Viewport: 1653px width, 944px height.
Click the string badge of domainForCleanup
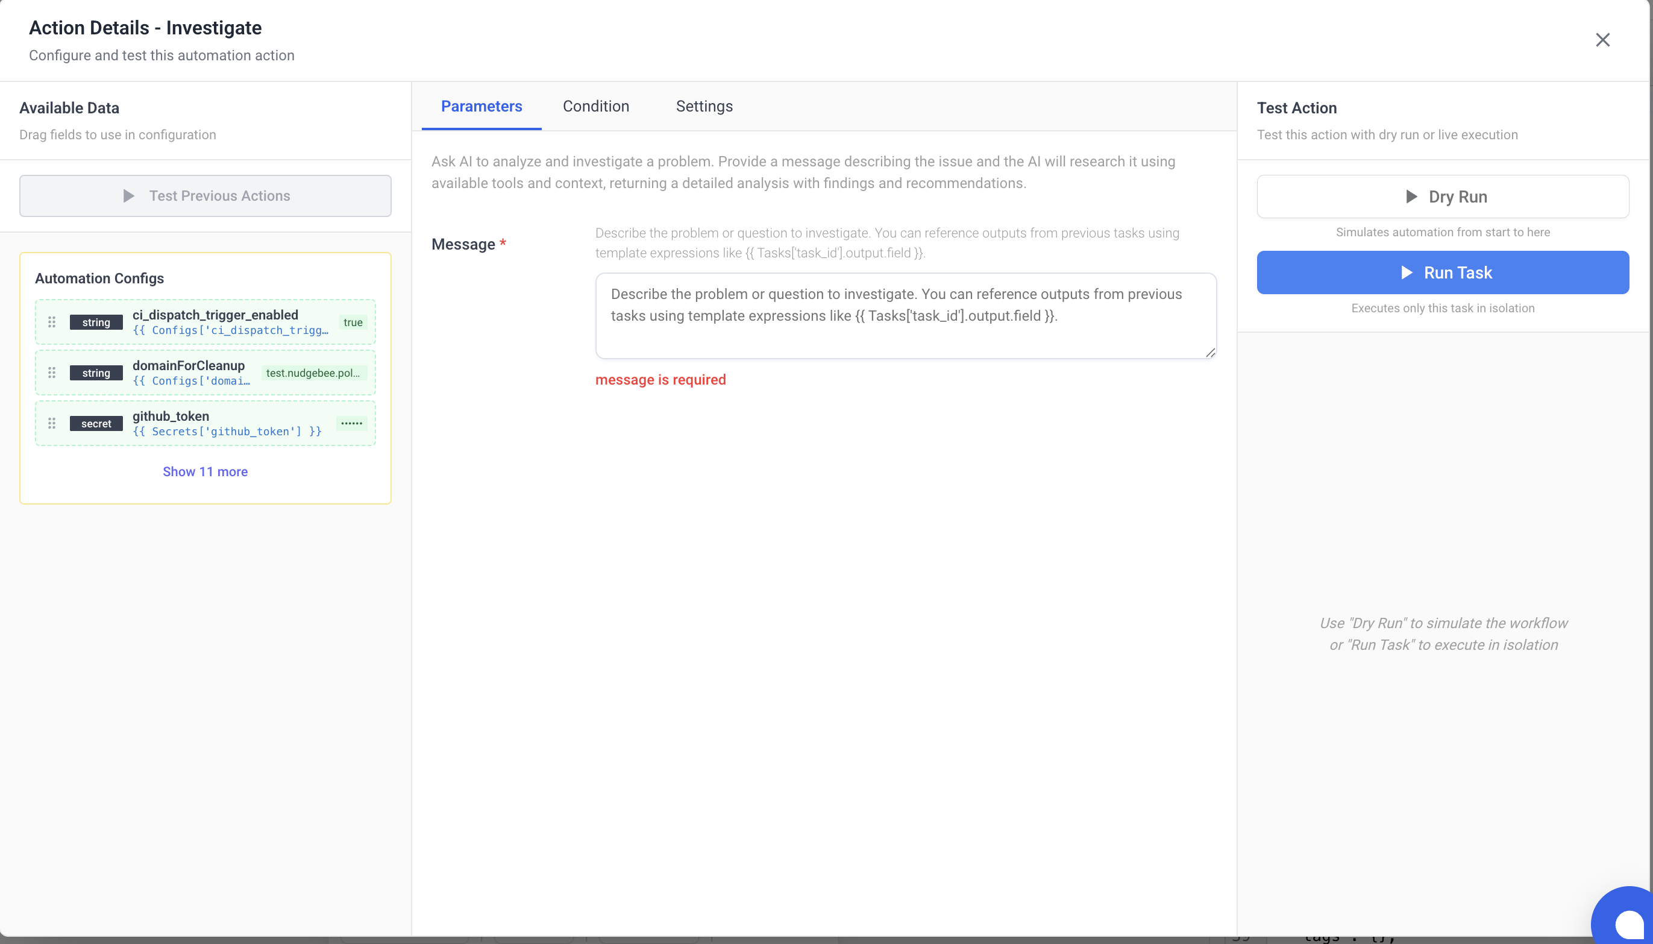tap(96, 373)
